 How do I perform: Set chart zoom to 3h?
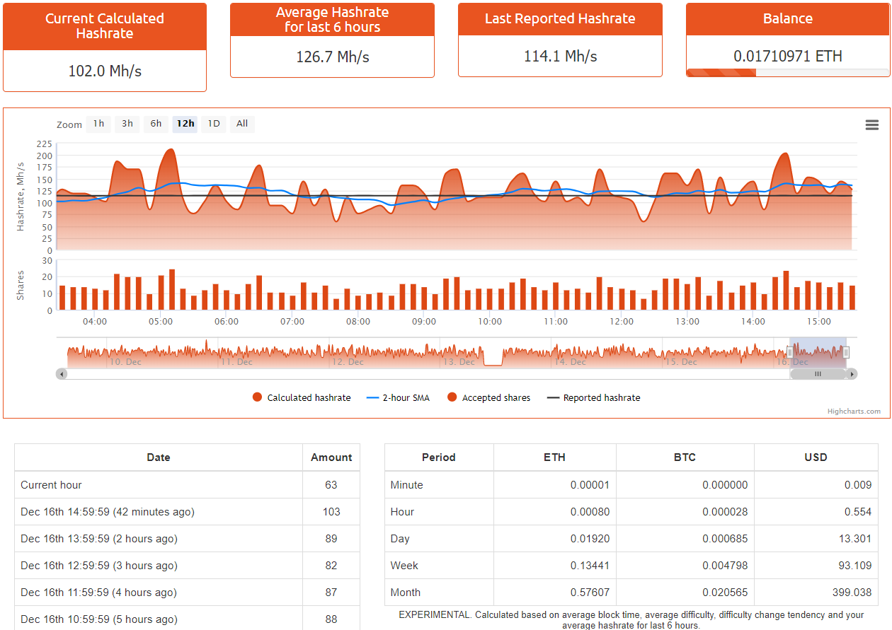click(x=127, y=124)
